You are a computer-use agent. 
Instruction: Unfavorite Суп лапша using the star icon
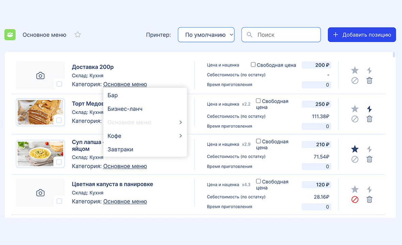355,149
